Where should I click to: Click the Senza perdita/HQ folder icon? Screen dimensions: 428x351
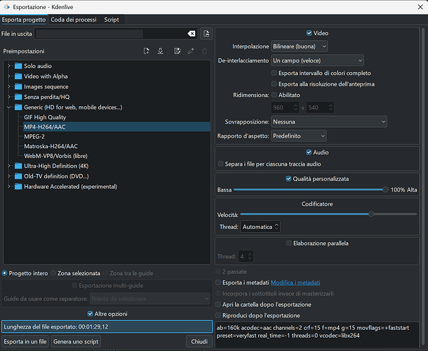point(18,97)
